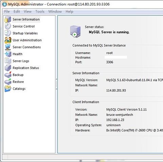Image resolution: width=163 pixels, height=162 pixels.
Task: Click the hardware 'Intel(R) Core(TM) i7-2600' text
Action: coord(128,130)
